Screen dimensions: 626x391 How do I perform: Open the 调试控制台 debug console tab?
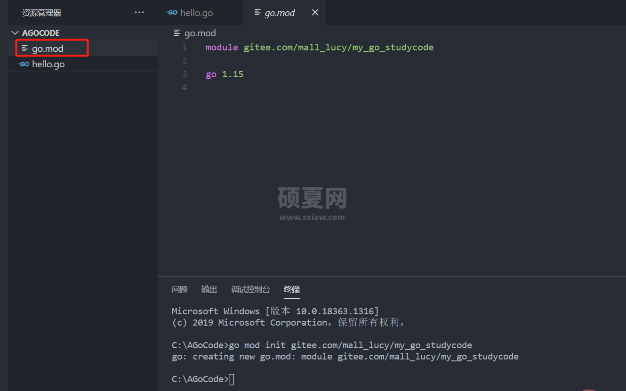pyautogui.click(x=251, y=289)
